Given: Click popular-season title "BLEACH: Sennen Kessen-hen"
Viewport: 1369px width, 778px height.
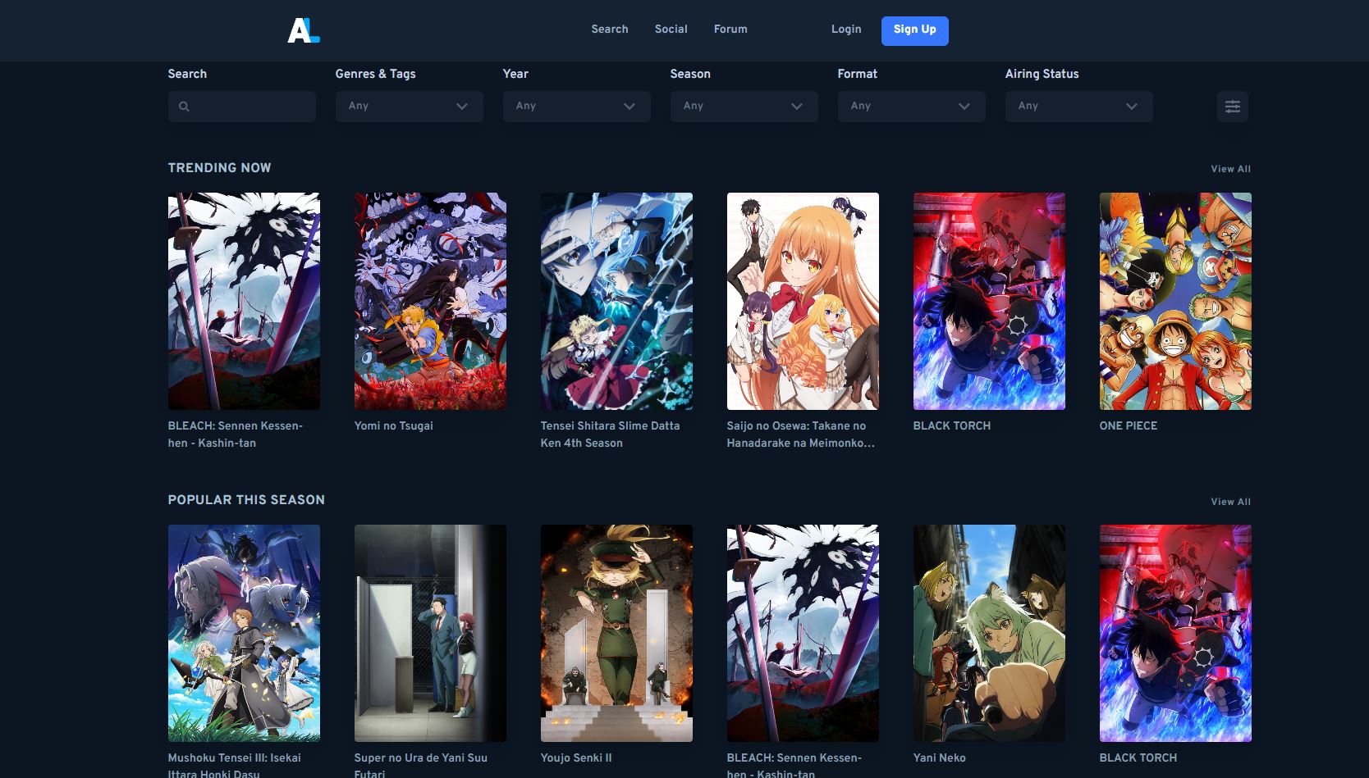Looking at the screenshot, I should [794, 766].
